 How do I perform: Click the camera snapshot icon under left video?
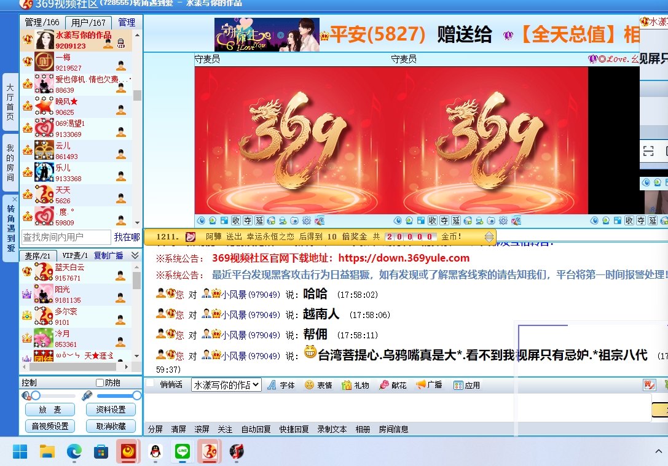[294, 220]
